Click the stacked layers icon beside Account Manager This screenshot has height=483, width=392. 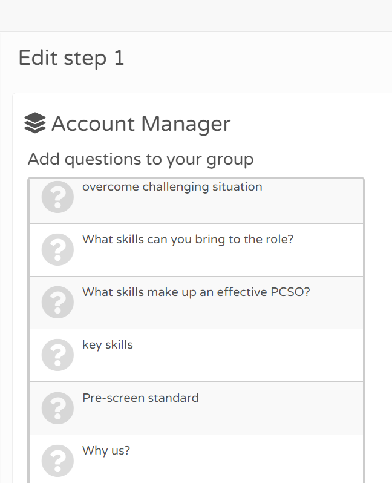coord(35,123)
